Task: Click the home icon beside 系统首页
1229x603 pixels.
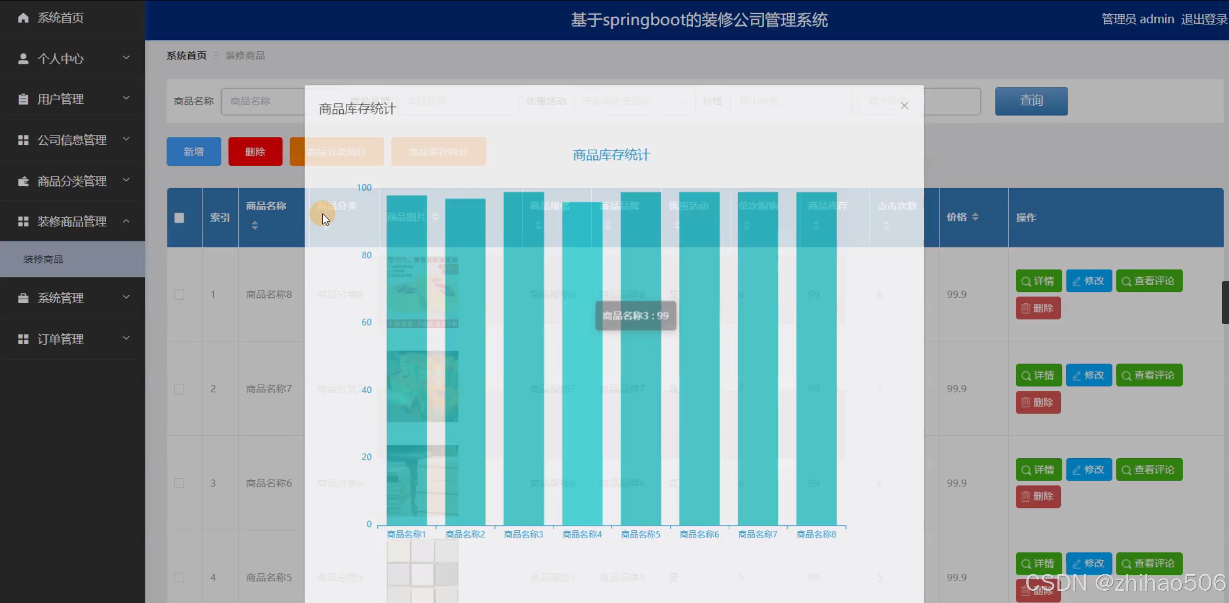Action: (x=23, y=18)
